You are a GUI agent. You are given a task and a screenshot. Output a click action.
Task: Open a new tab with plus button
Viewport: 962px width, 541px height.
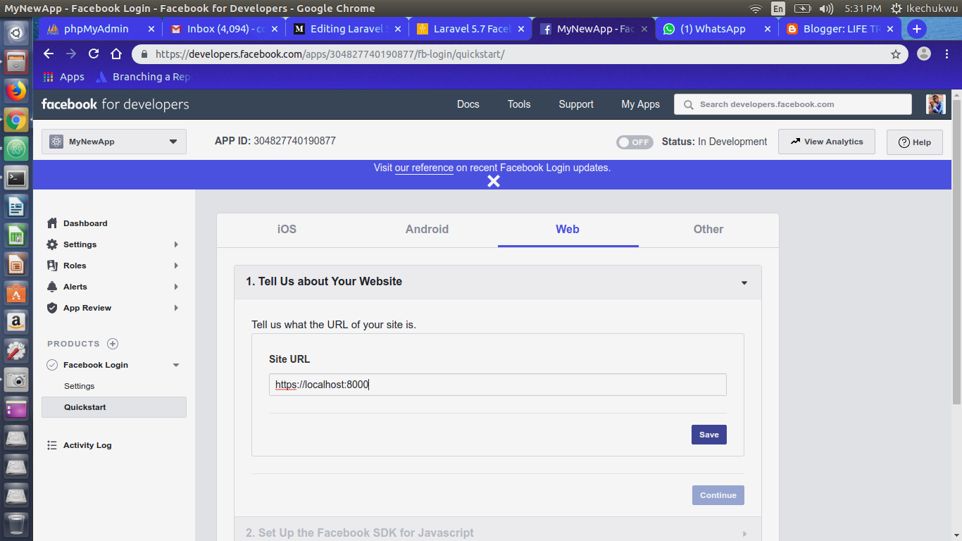916,29
